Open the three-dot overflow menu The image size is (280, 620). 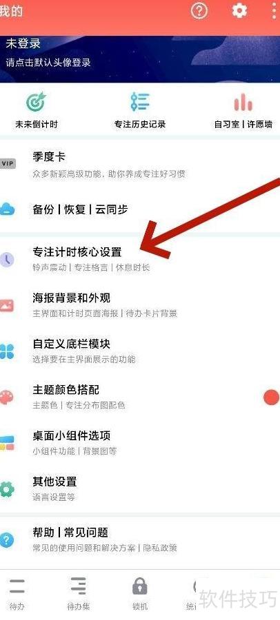pos(274,10)
